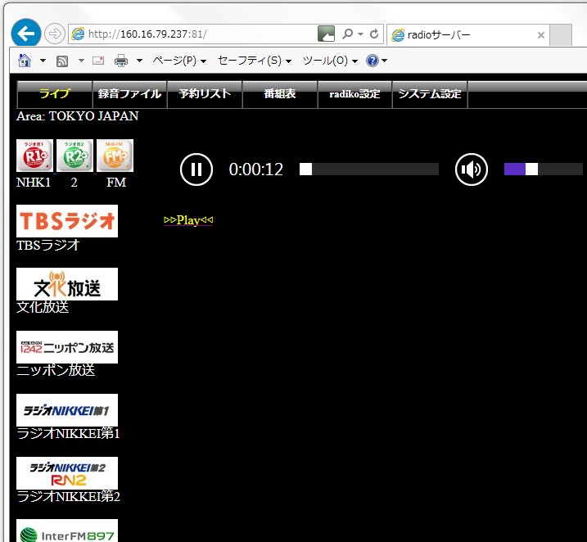Select the NHK R2 station icon
This screenshot has width=587, height=542.
point(75,156)
